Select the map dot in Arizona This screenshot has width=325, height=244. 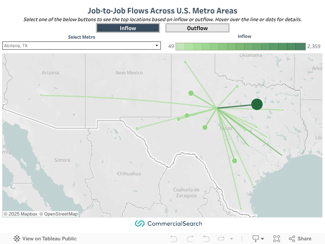click(41, 95)
